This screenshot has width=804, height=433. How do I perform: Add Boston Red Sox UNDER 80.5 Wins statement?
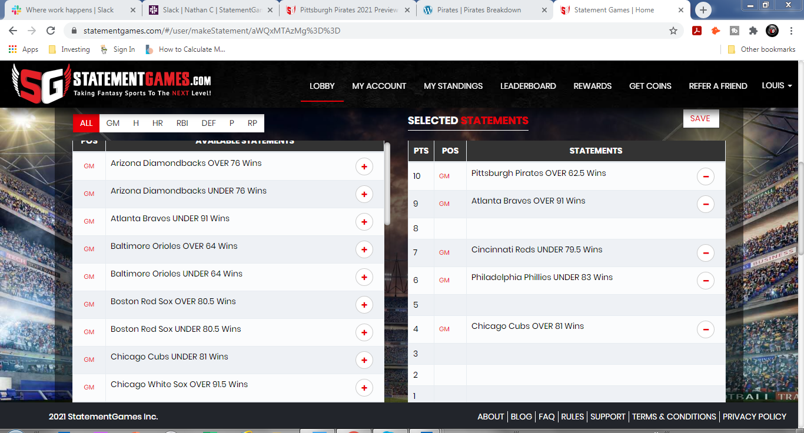click(364, 332)
